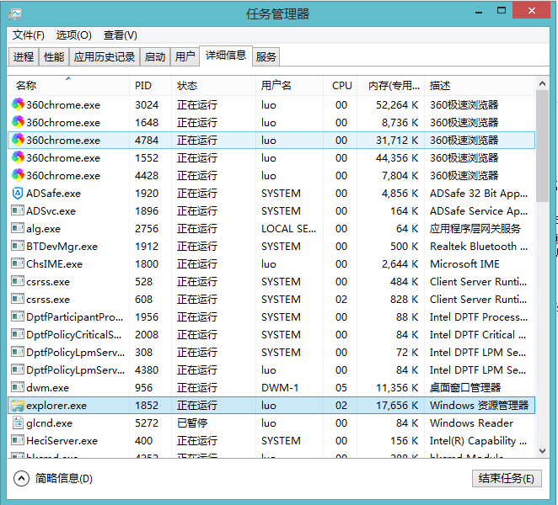Viewport: 558px width, 505px height.
Task: Sort by the 状态 column header
Action: pos(213,85)
